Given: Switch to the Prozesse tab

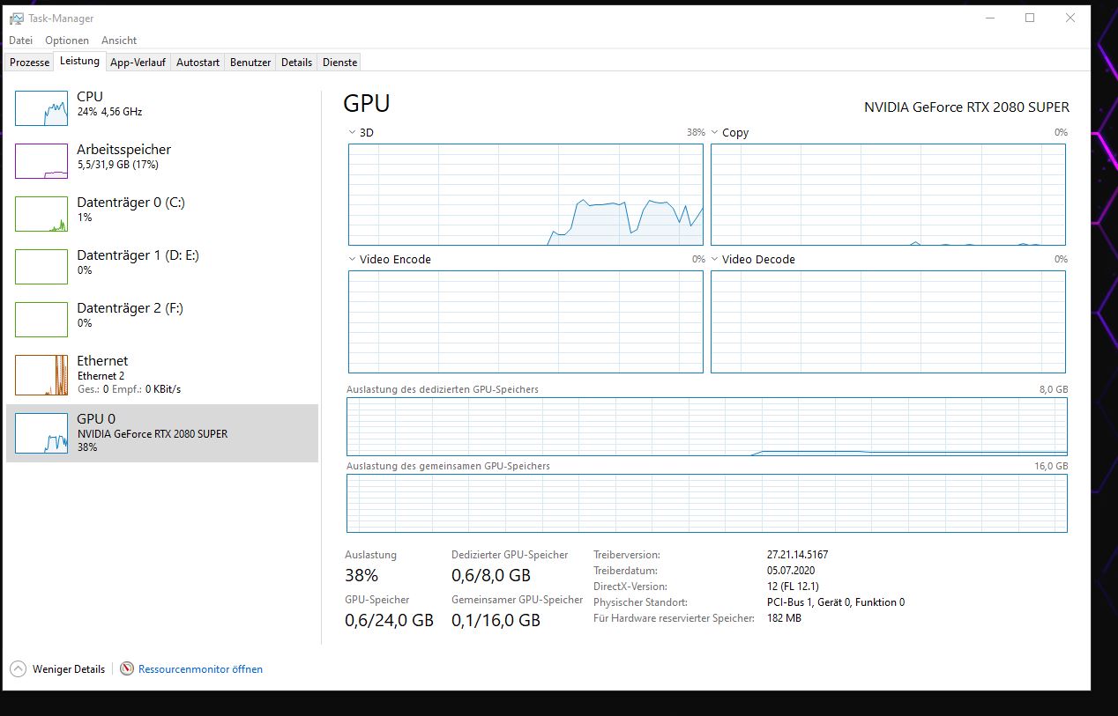Looking at the screenshot, I should pos(30,63).
